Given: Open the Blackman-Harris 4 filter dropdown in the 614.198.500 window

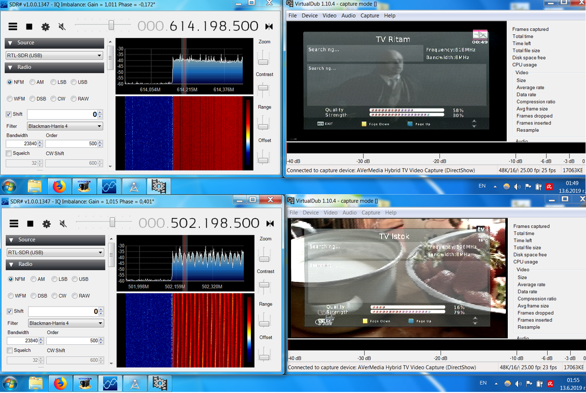Looking at the screenshot, I should tap(65, 126).
